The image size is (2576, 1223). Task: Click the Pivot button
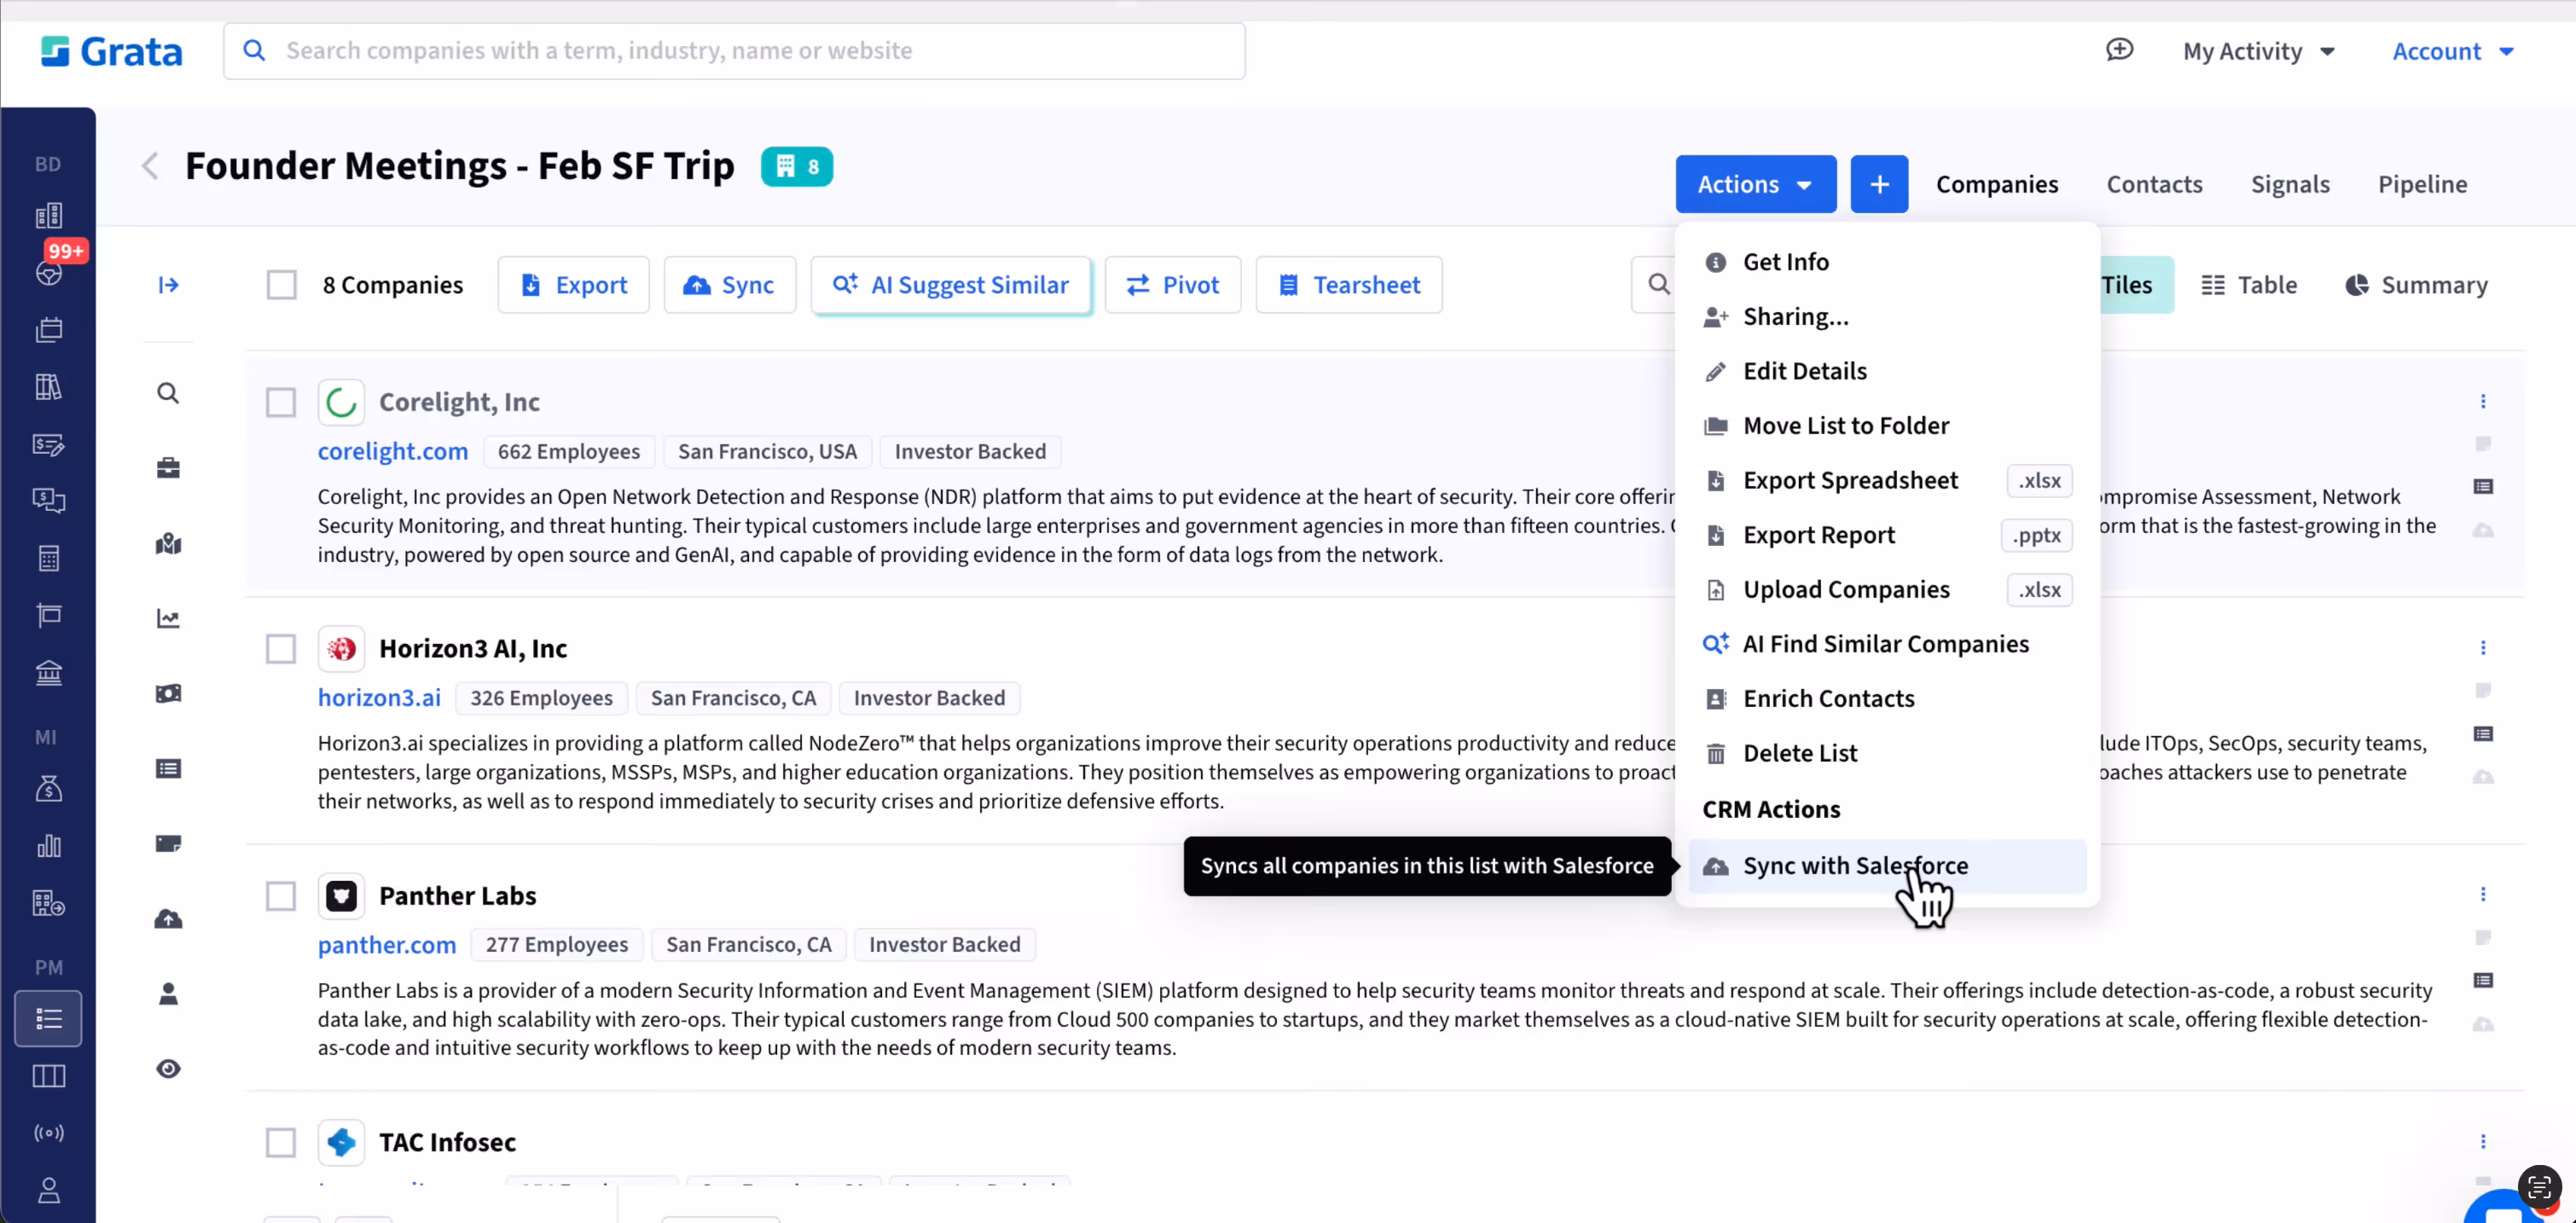(x=1173, y=285)
